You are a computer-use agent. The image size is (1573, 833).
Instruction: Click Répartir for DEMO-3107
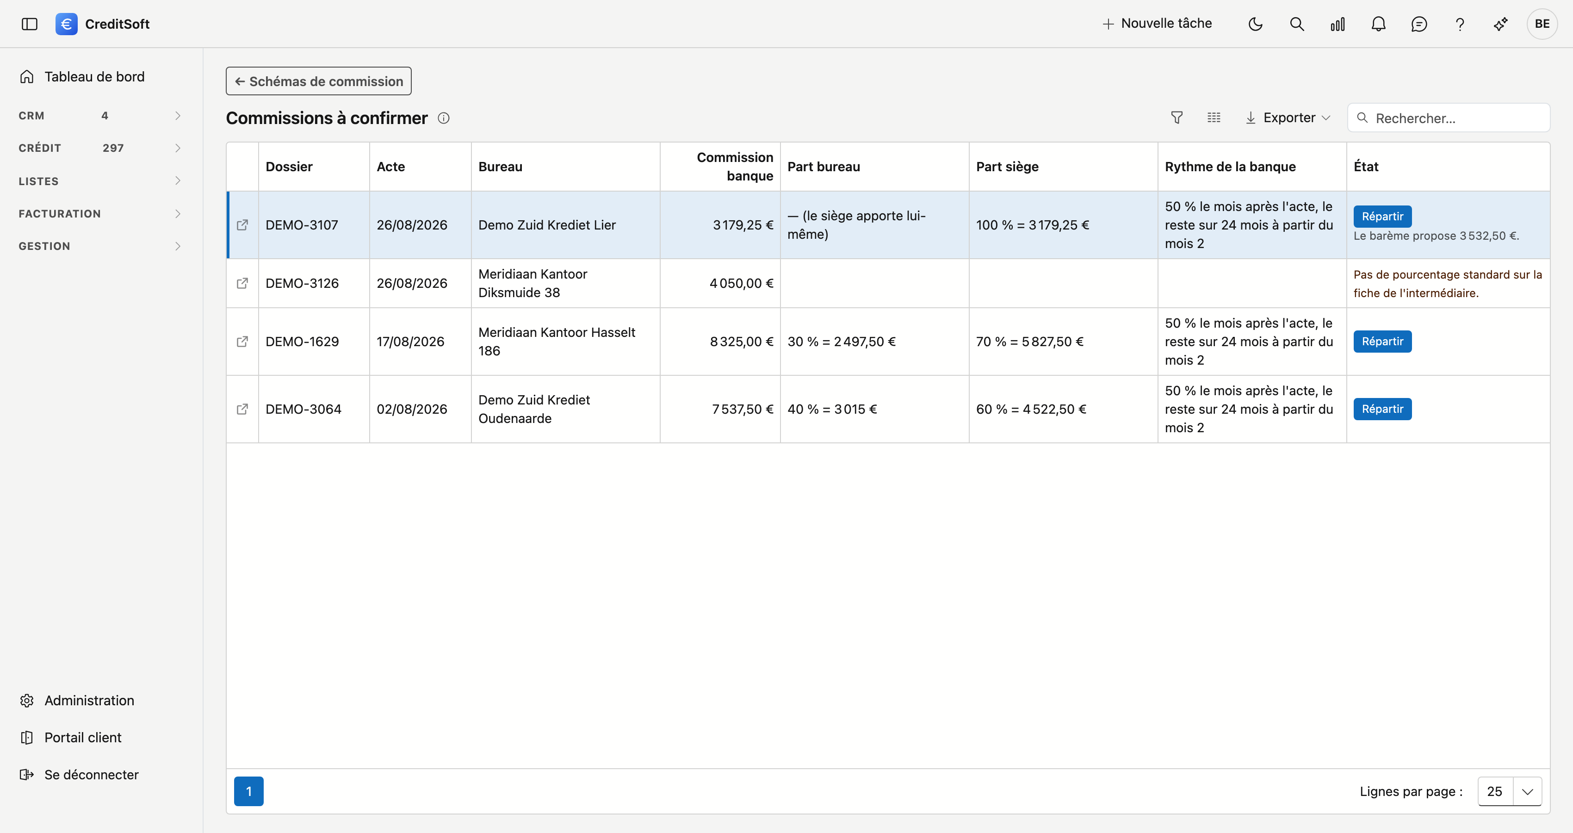(x=1382, y=216)
